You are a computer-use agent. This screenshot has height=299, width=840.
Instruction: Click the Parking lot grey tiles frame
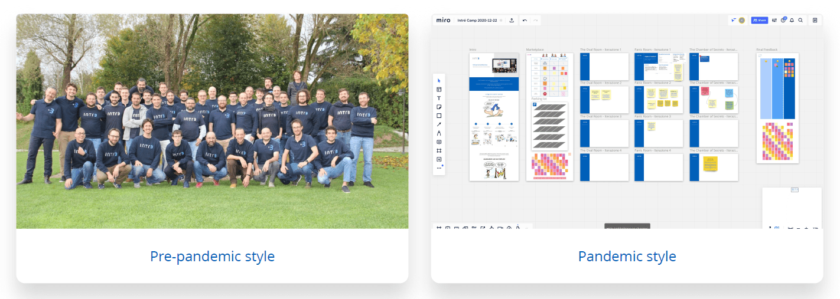pos(550,126)
